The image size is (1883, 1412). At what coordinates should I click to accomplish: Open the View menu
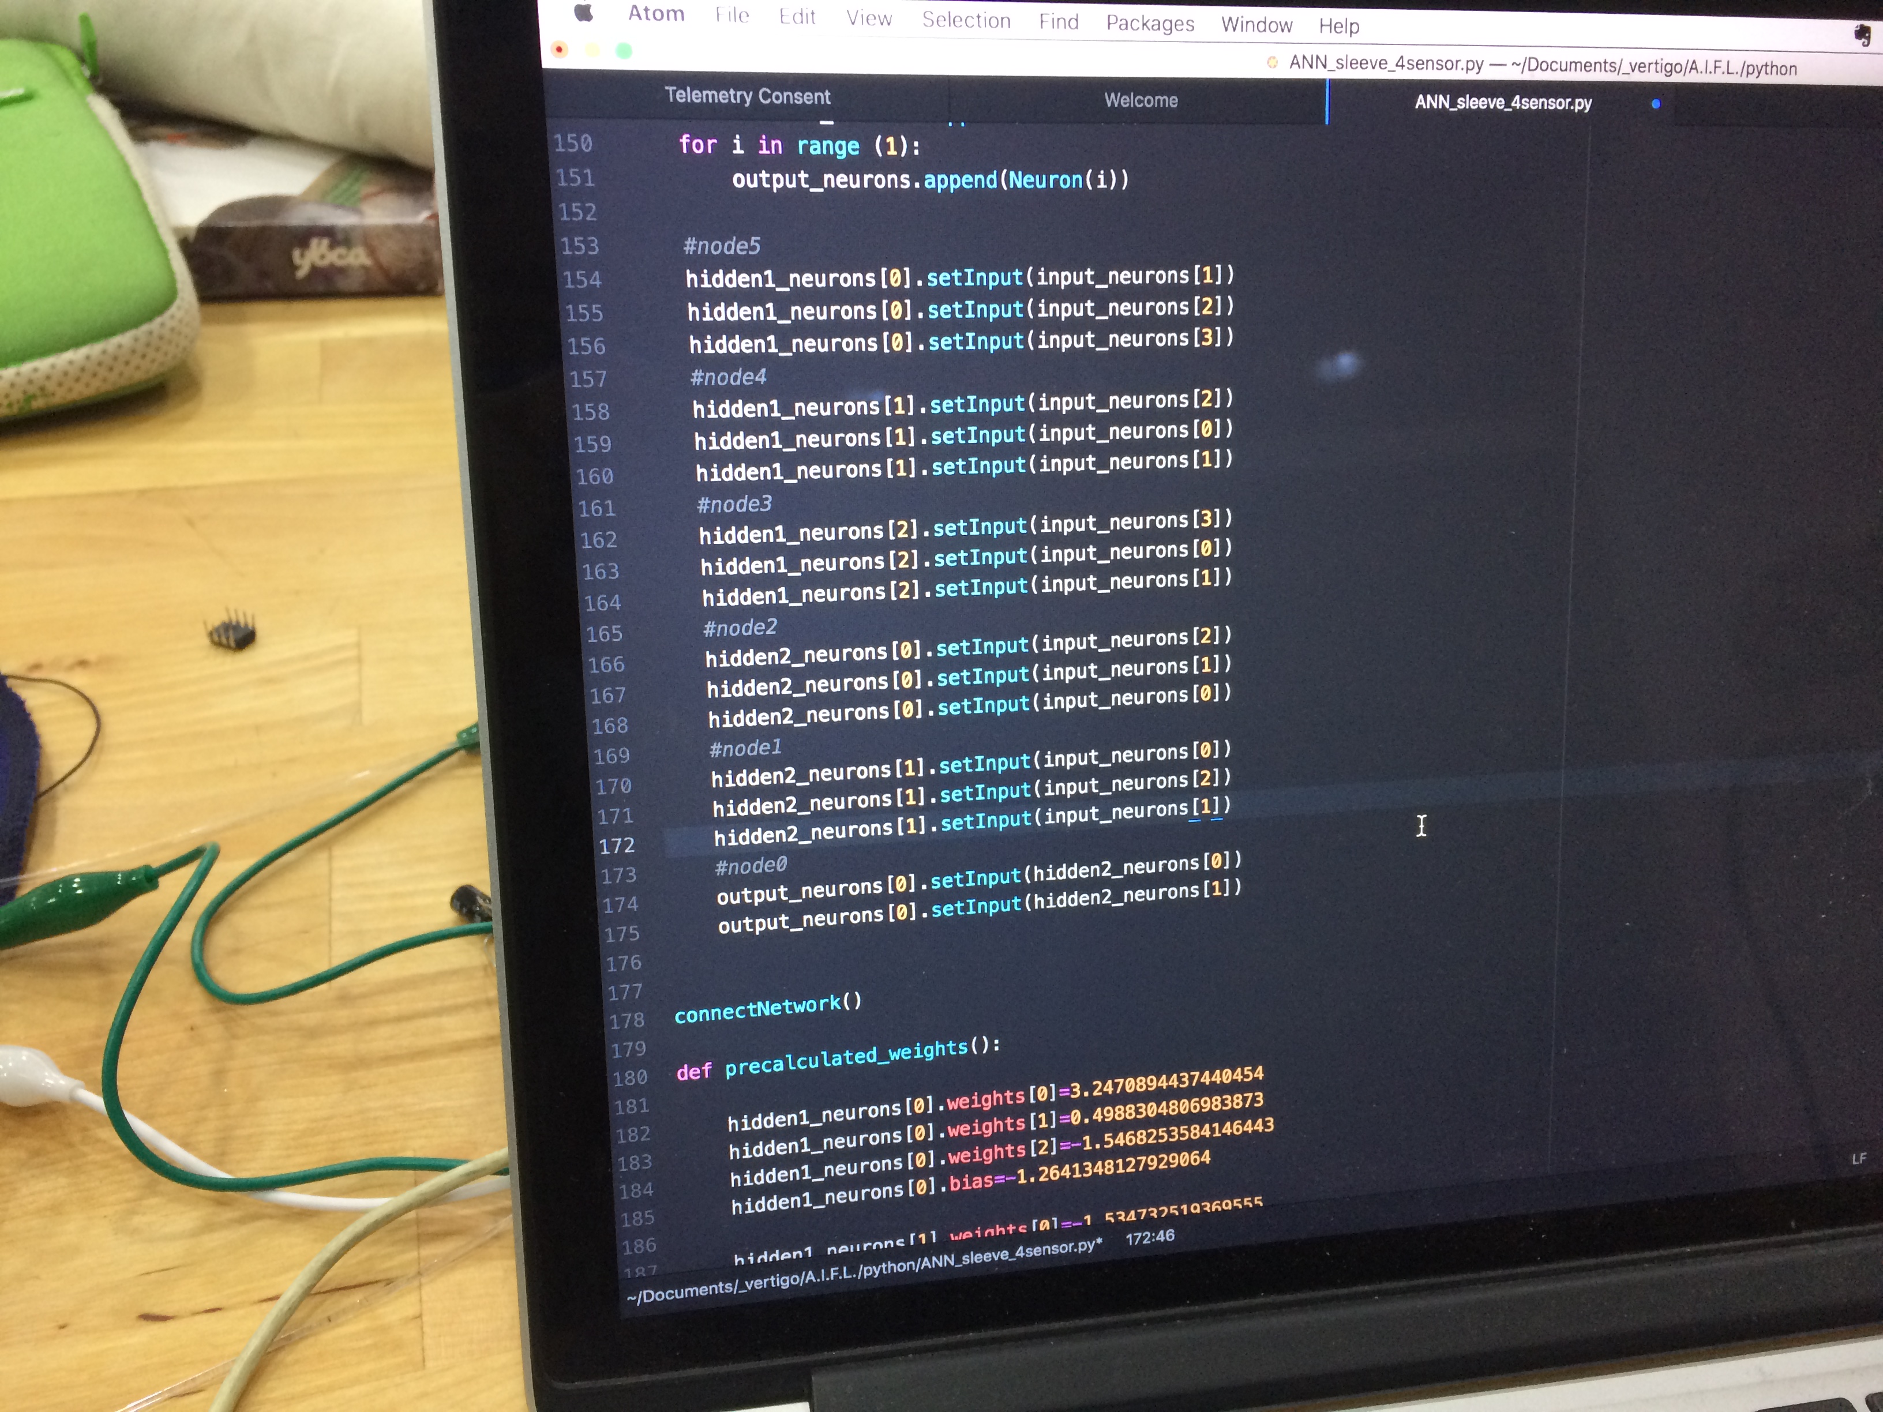pyautogui.click(x=869, y=18)
